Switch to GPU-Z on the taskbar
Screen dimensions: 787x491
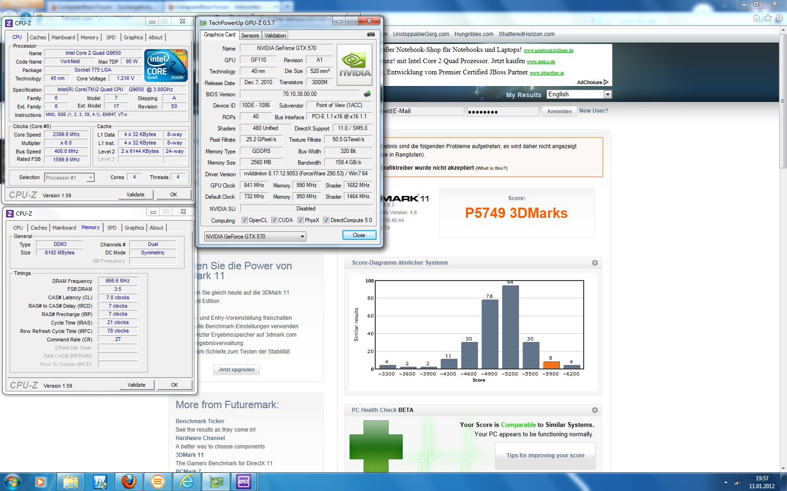(x=216, y=482)
